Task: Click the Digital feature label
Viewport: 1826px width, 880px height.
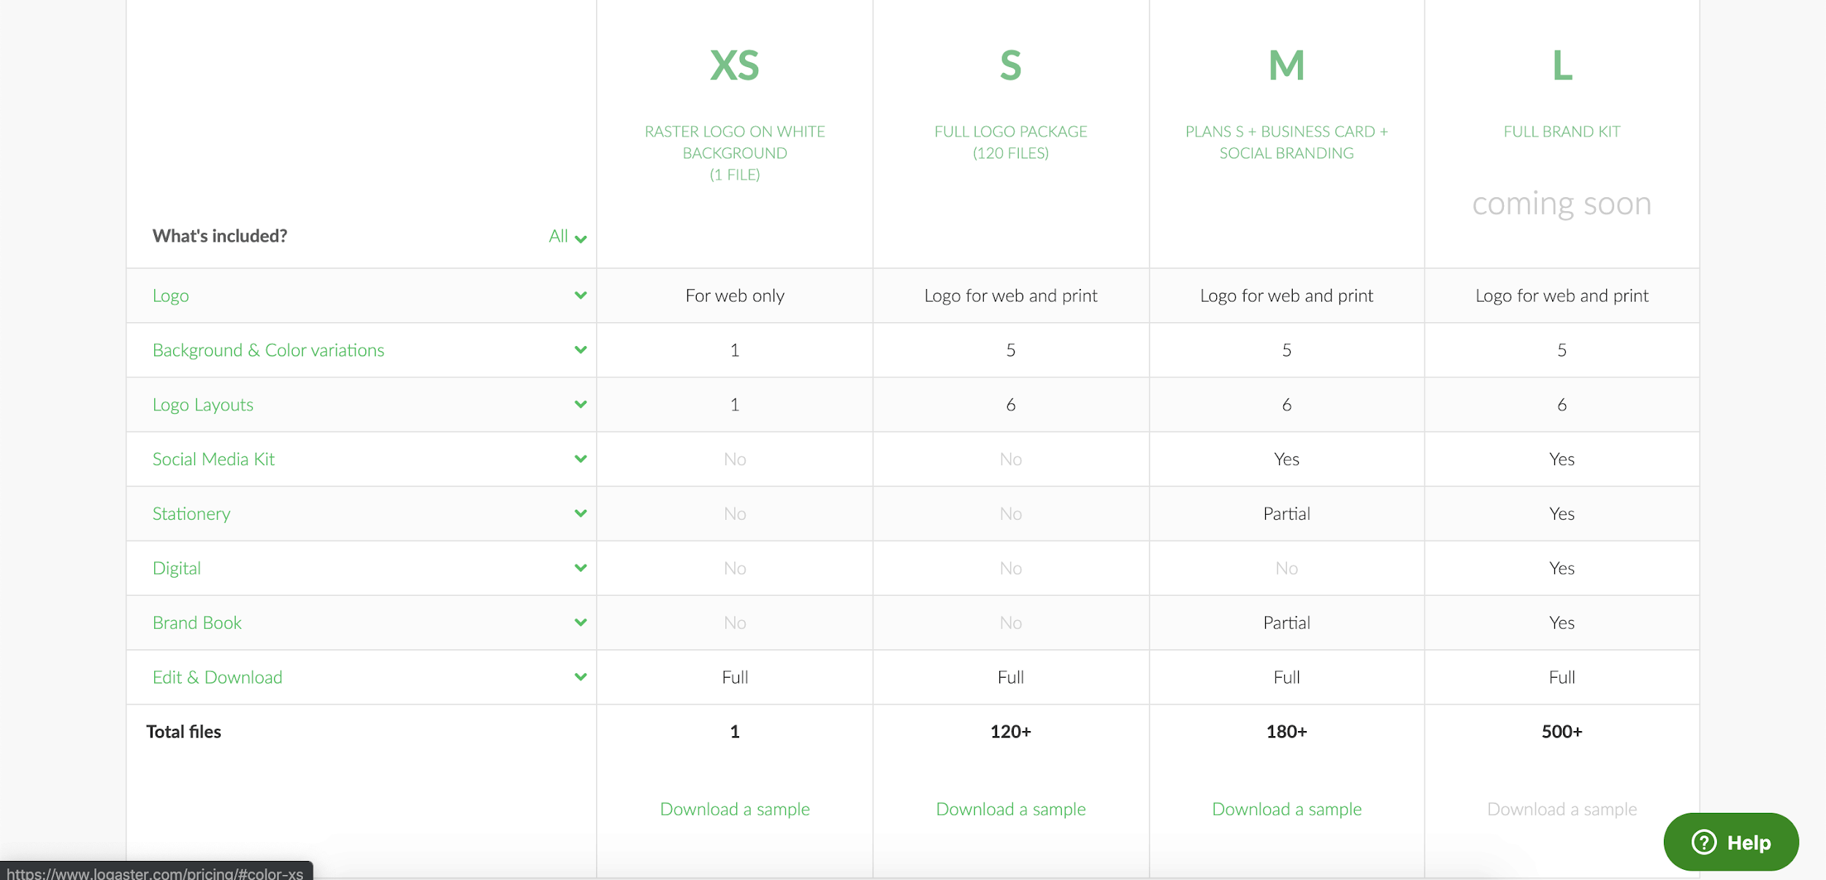Action: (177, 568)
